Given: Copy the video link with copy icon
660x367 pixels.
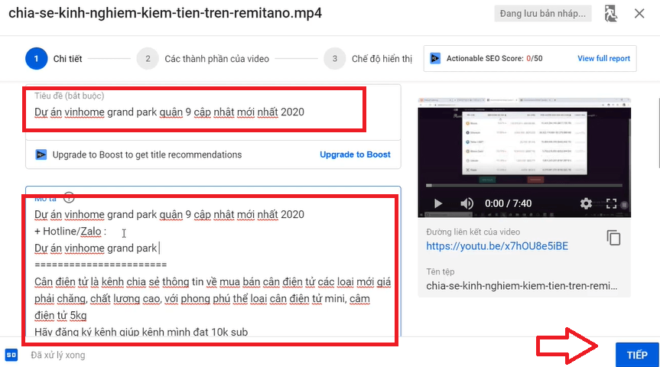Looking at the screenshot, I should pyautogui.click(x=613, y=238).
